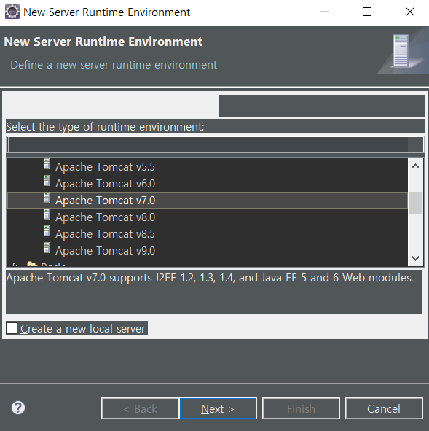Click the Apache Tomcat v8.0 server icon

[47, 214]
